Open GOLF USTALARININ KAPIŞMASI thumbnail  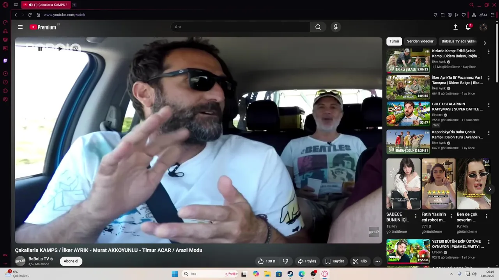(x=408, y=114)
